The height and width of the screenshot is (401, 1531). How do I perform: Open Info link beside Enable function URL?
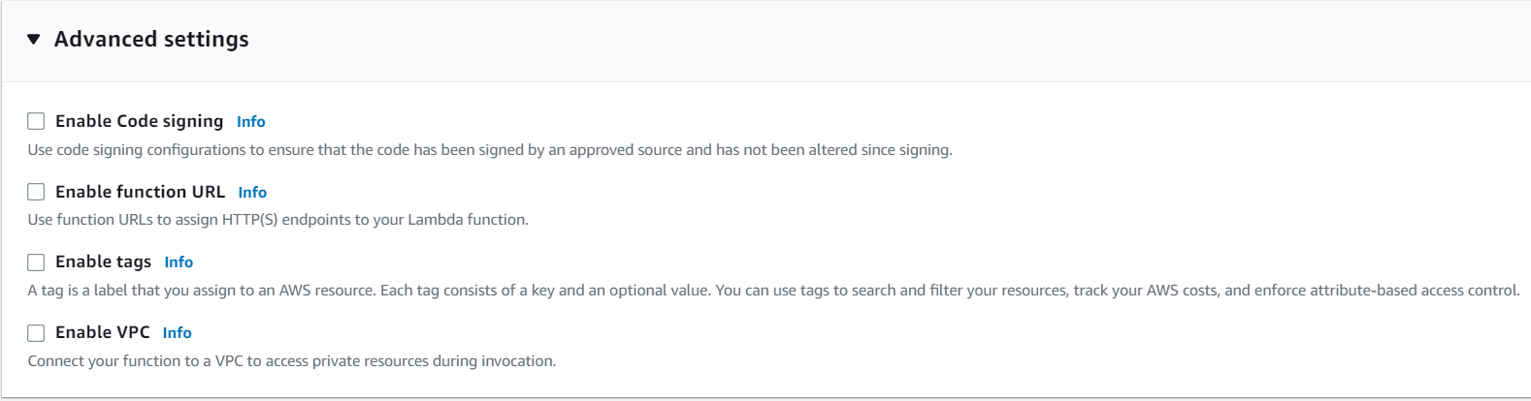point(252,193)
